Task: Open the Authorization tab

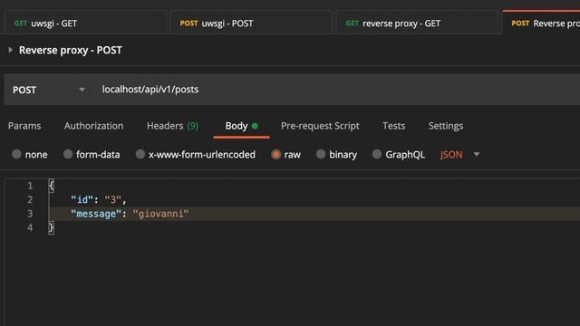Action: point(93,126)
